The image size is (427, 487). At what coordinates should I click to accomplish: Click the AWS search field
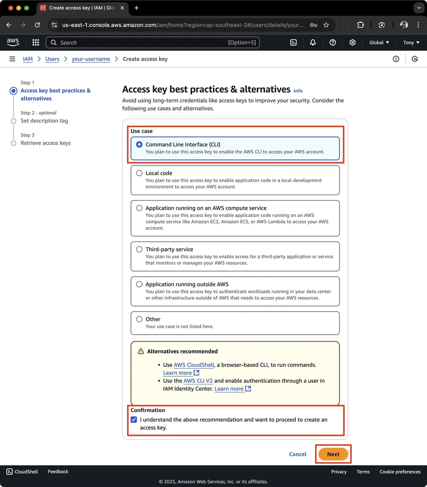(153, 43)
